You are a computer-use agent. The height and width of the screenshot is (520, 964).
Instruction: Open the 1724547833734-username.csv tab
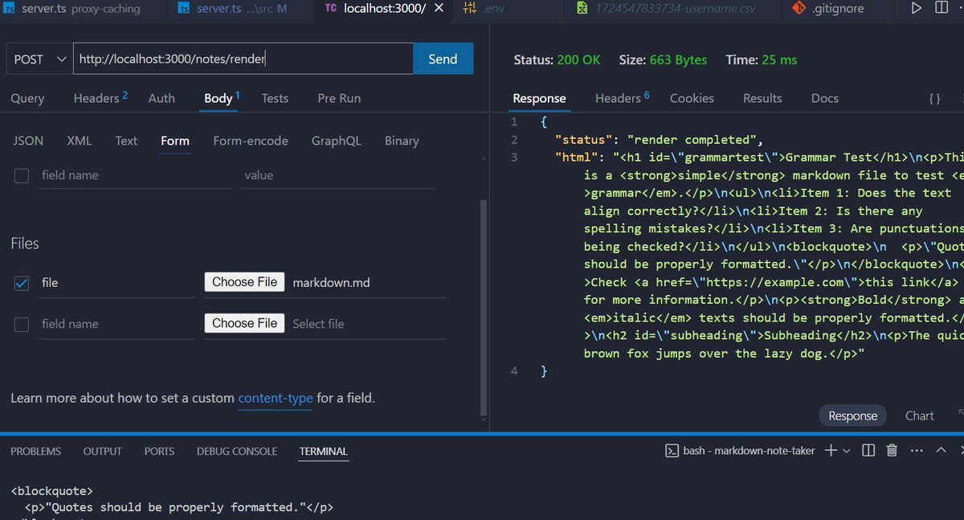(672, 9)
